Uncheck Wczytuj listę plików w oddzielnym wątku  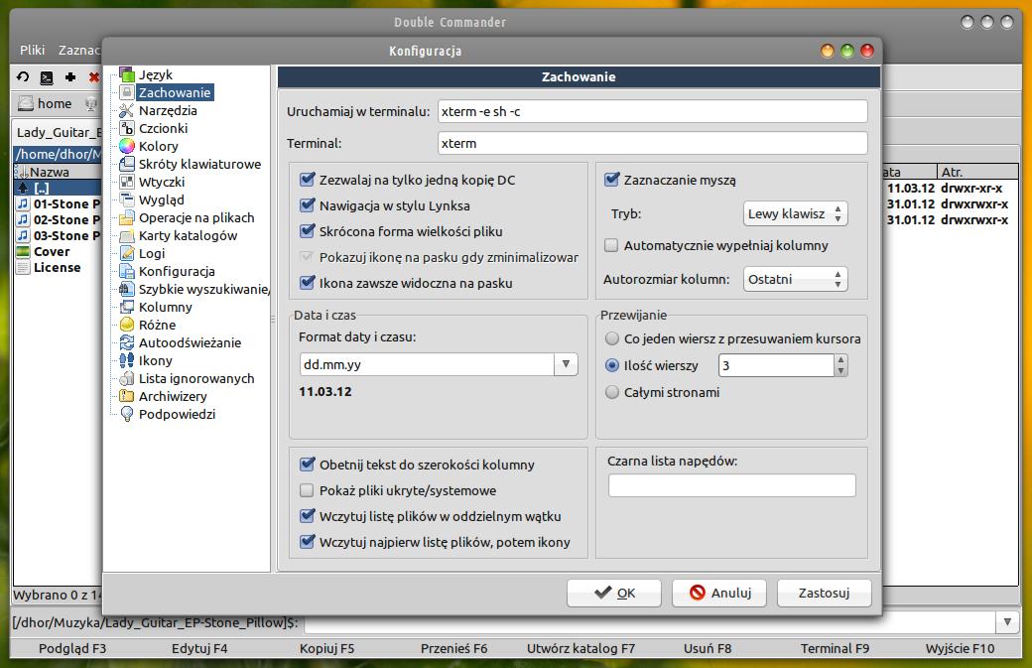click(x=307, y=516)
